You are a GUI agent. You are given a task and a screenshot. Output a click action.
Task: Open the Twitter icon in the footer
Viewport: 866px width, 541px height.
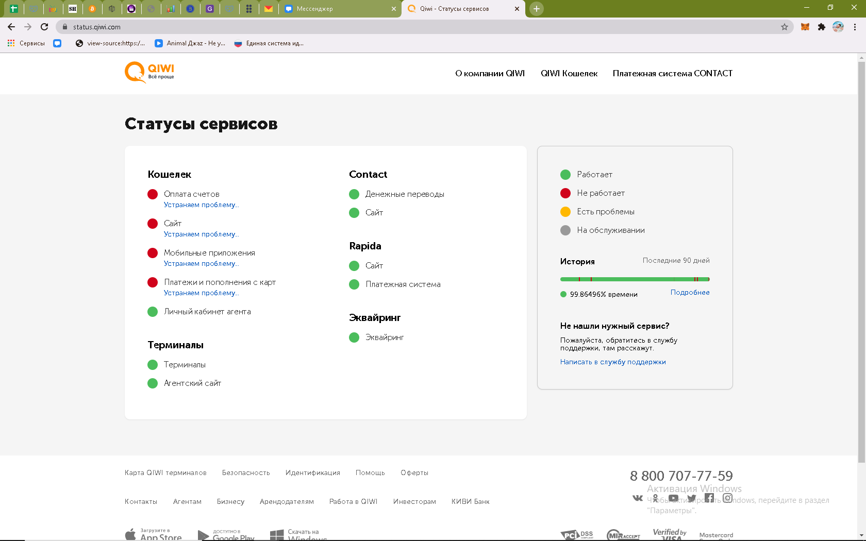coord(692,498)
